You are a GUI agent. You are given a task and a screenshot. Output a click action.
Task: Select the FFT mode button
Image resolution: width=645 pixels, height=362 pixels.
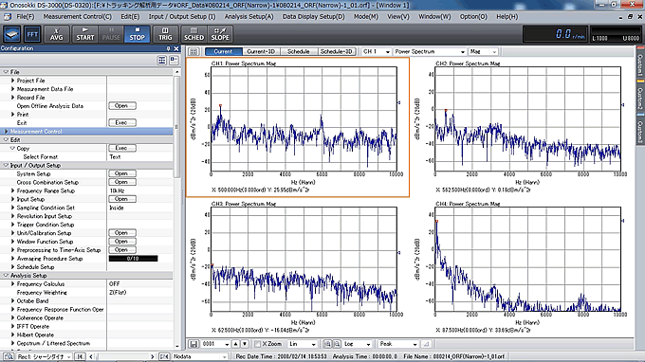click(32, 34)
